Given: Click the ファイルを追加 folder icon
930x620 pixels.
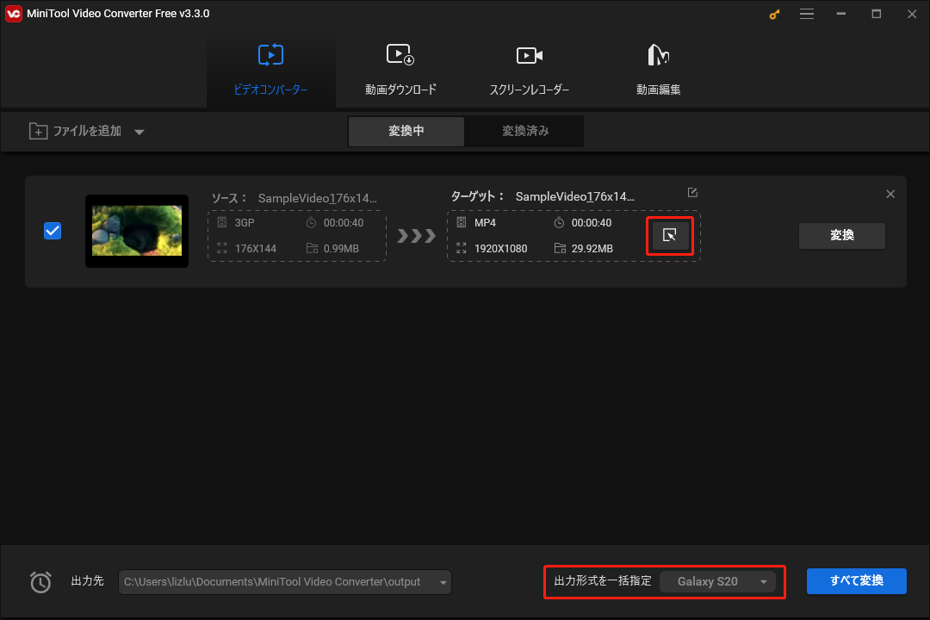Looking at the screenshot, I should [x=39, y=131].
